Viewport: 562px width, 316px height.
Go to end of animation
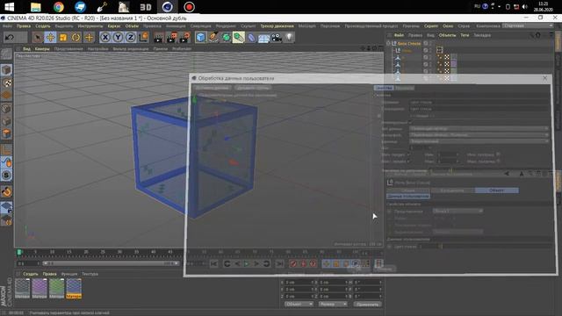(x=279, y=264)
